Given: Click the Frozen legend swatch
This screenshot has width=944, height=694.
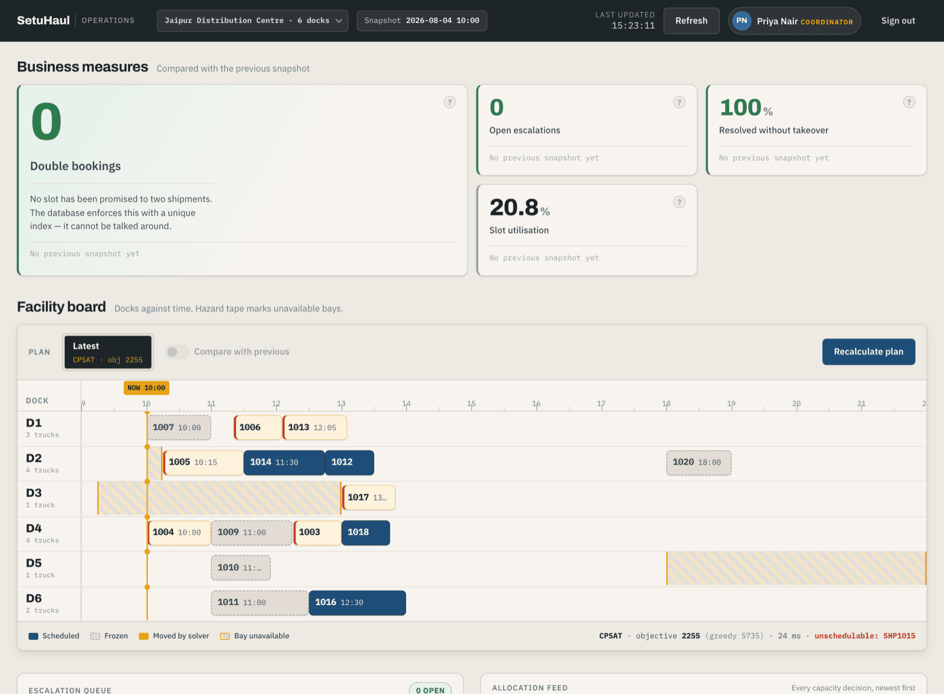Looking at the screenshot, I should tap(95, 636).
